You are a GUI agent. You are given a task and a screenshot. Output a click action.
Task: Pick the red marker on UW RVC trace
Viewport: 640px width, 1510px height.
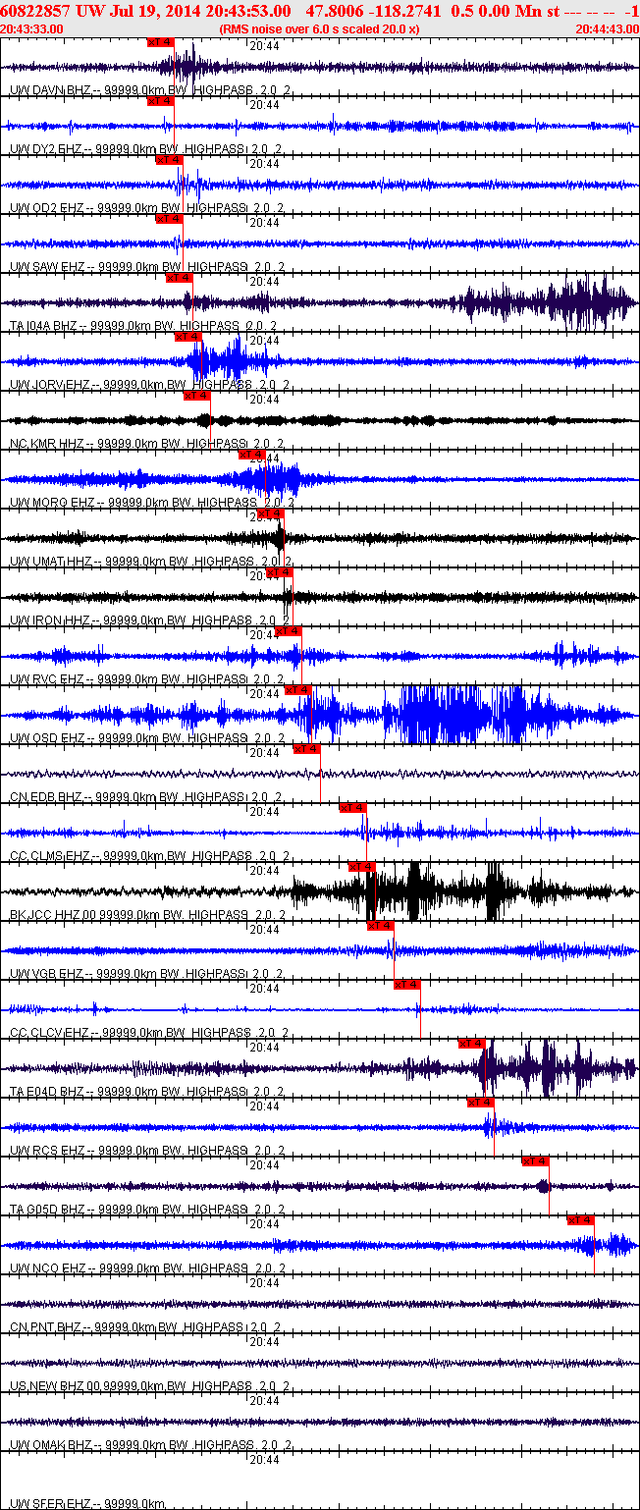[288, 631]
